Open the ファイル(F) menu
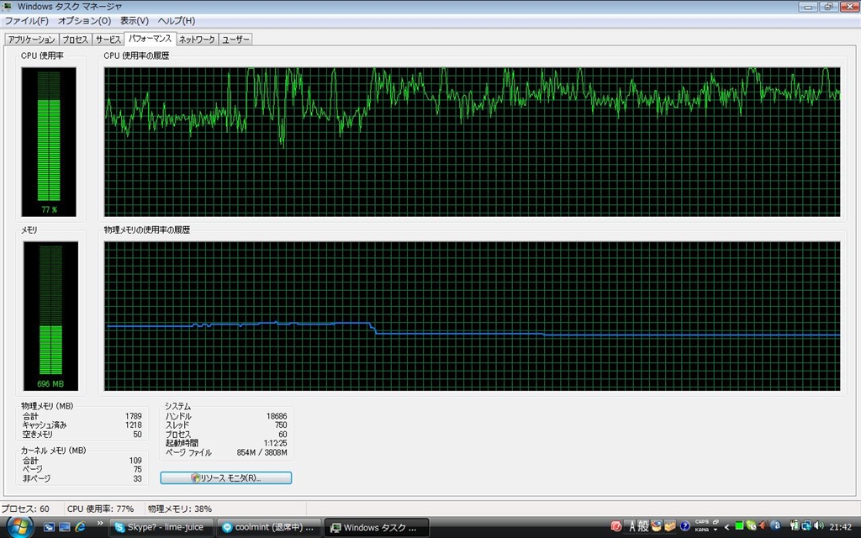 click(x=26, y=21)
